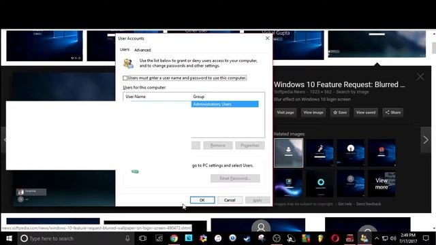Open Steam from the taskbar
Viewport: 436px width, 245px height.
[247, 238]
